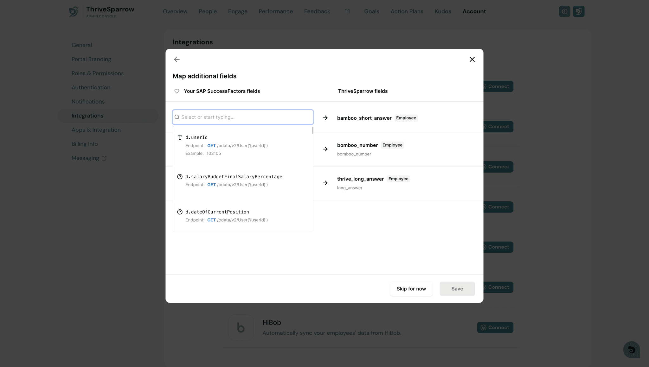The width and height of the screenshot is (649, 367).
Task: Click the question icon beside d.dateOfCurrentPosition
Action: [x=180, y=212]
